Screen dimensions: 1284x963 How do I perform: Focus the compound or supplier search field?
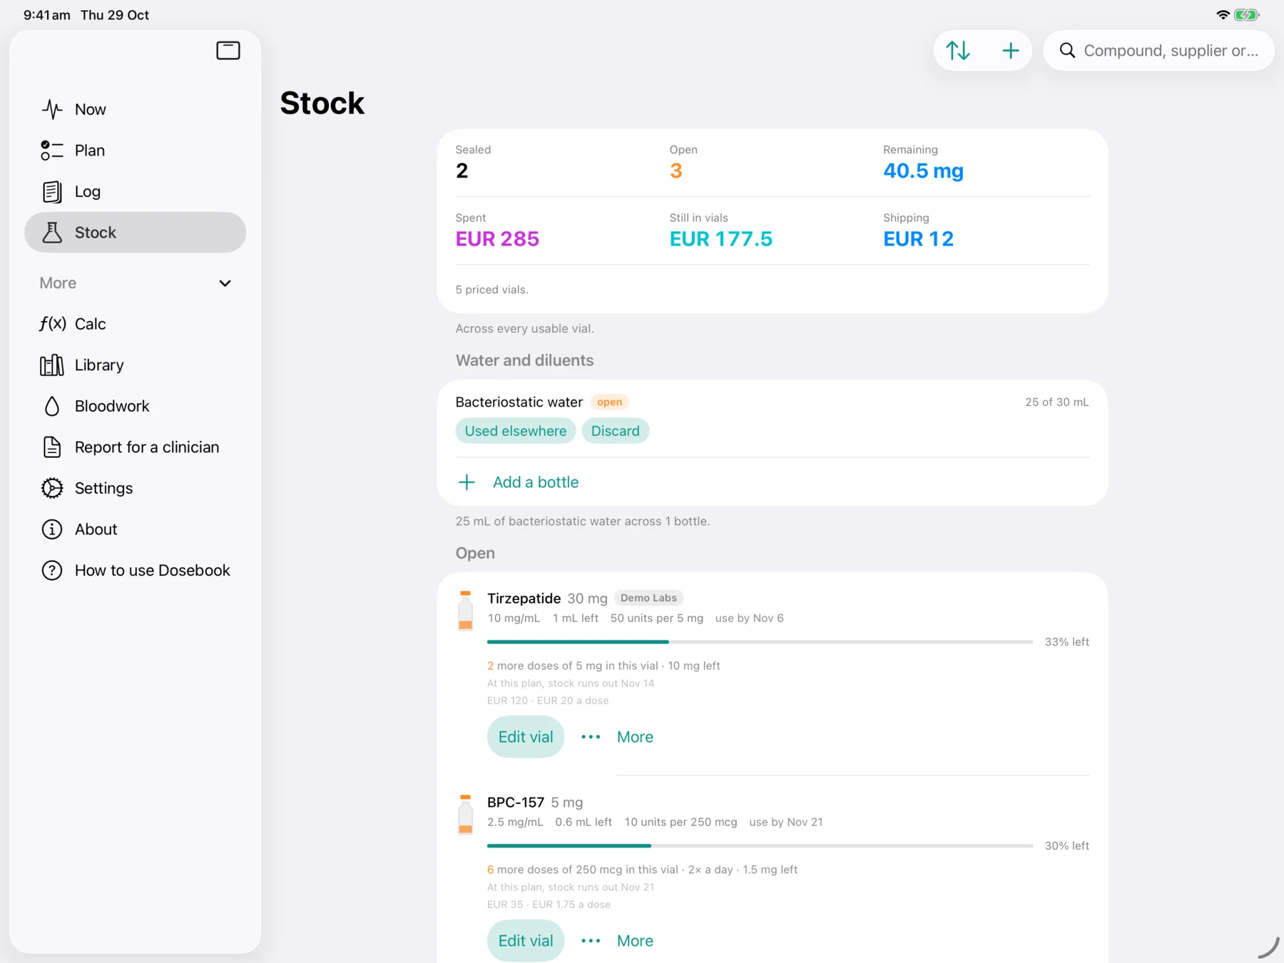(1158, 51)
